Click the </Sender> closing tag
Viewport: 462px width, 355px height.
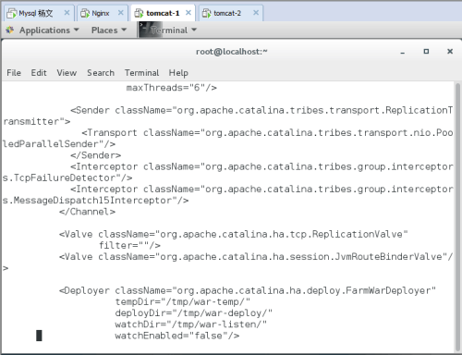tap(95, 155)
